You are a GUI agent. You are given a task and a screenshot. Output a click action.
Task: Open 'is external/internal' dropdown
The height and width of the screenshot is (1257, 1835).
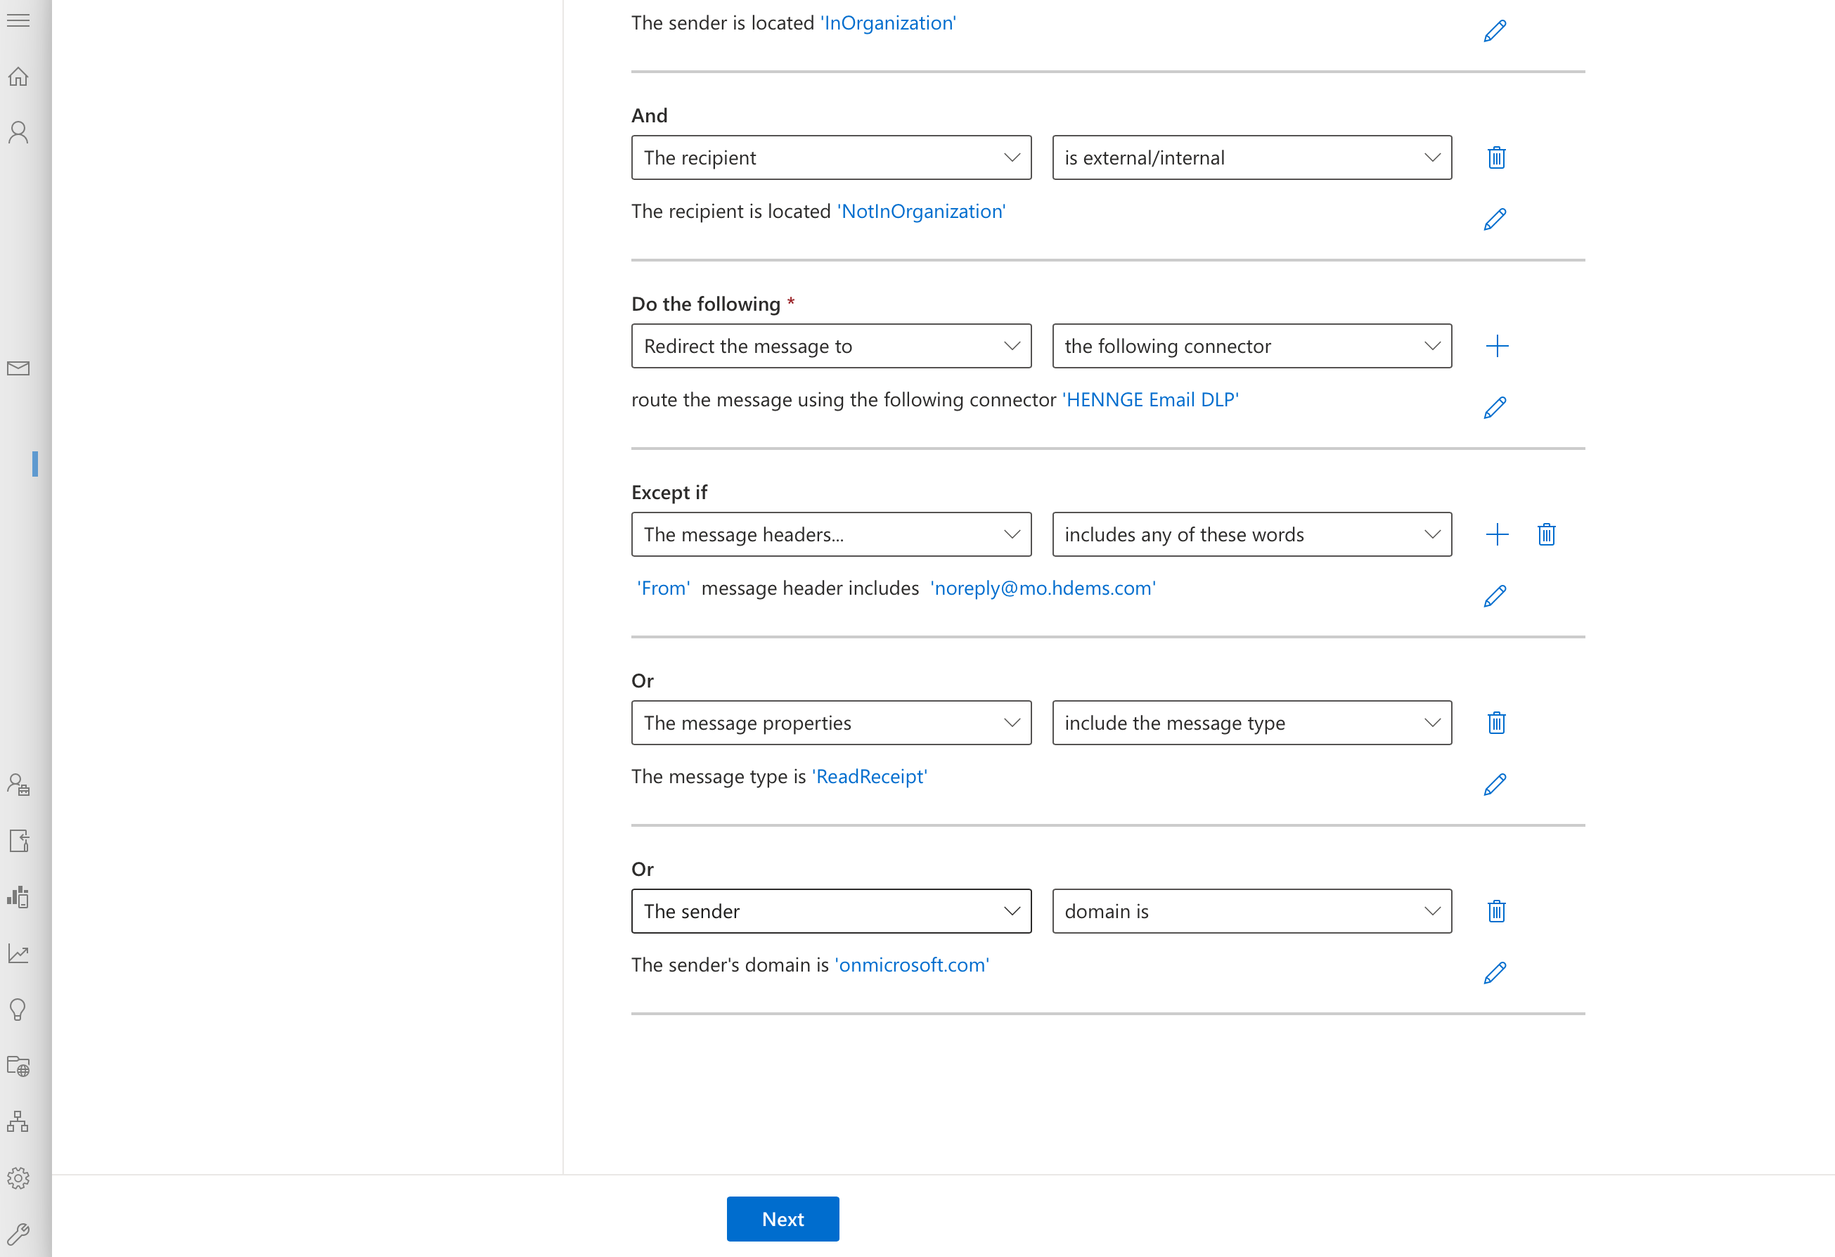(1251, 158)
